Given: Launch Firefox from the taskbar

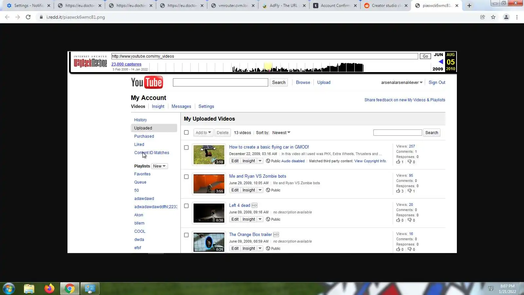Looking at the screenshot, I should coord(49,288).
